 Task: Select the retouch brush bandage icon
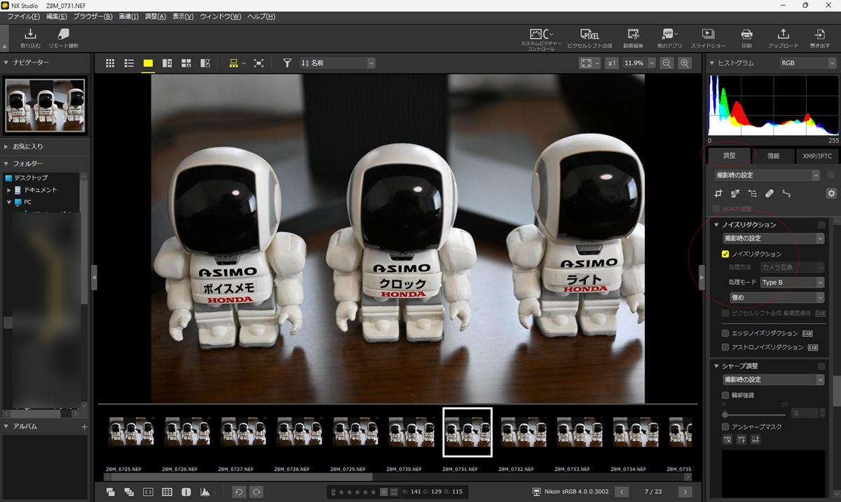point(770,194)
